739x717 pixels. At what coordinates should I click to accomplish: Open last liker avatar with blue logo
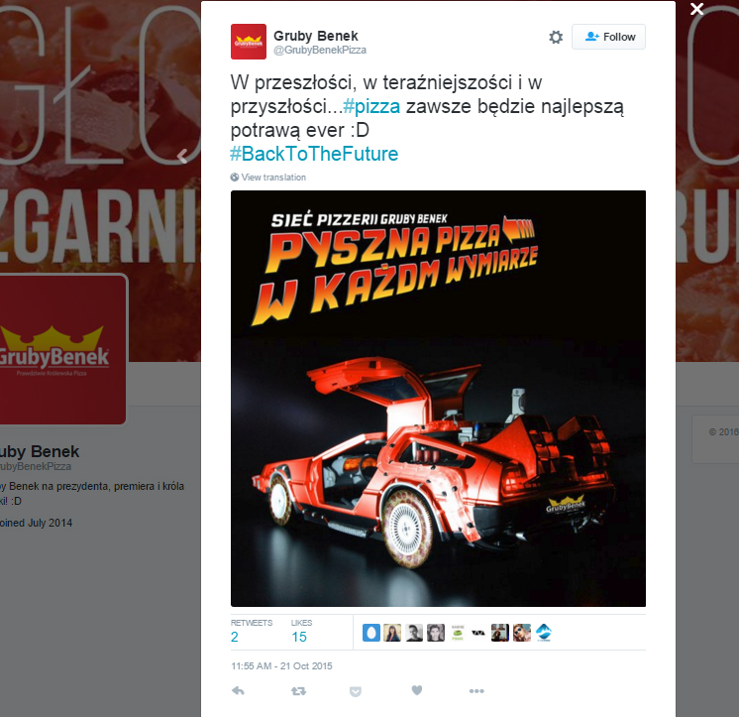pos(544,633)
